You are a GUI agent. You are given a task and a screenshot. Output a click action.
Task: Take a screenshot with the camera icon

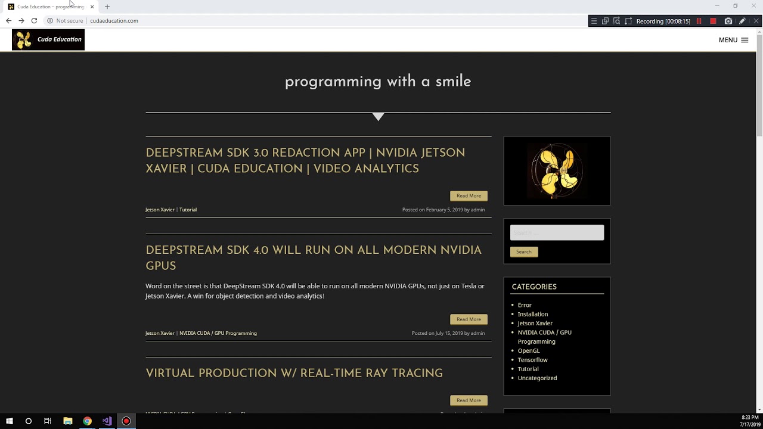coord(728,21)
